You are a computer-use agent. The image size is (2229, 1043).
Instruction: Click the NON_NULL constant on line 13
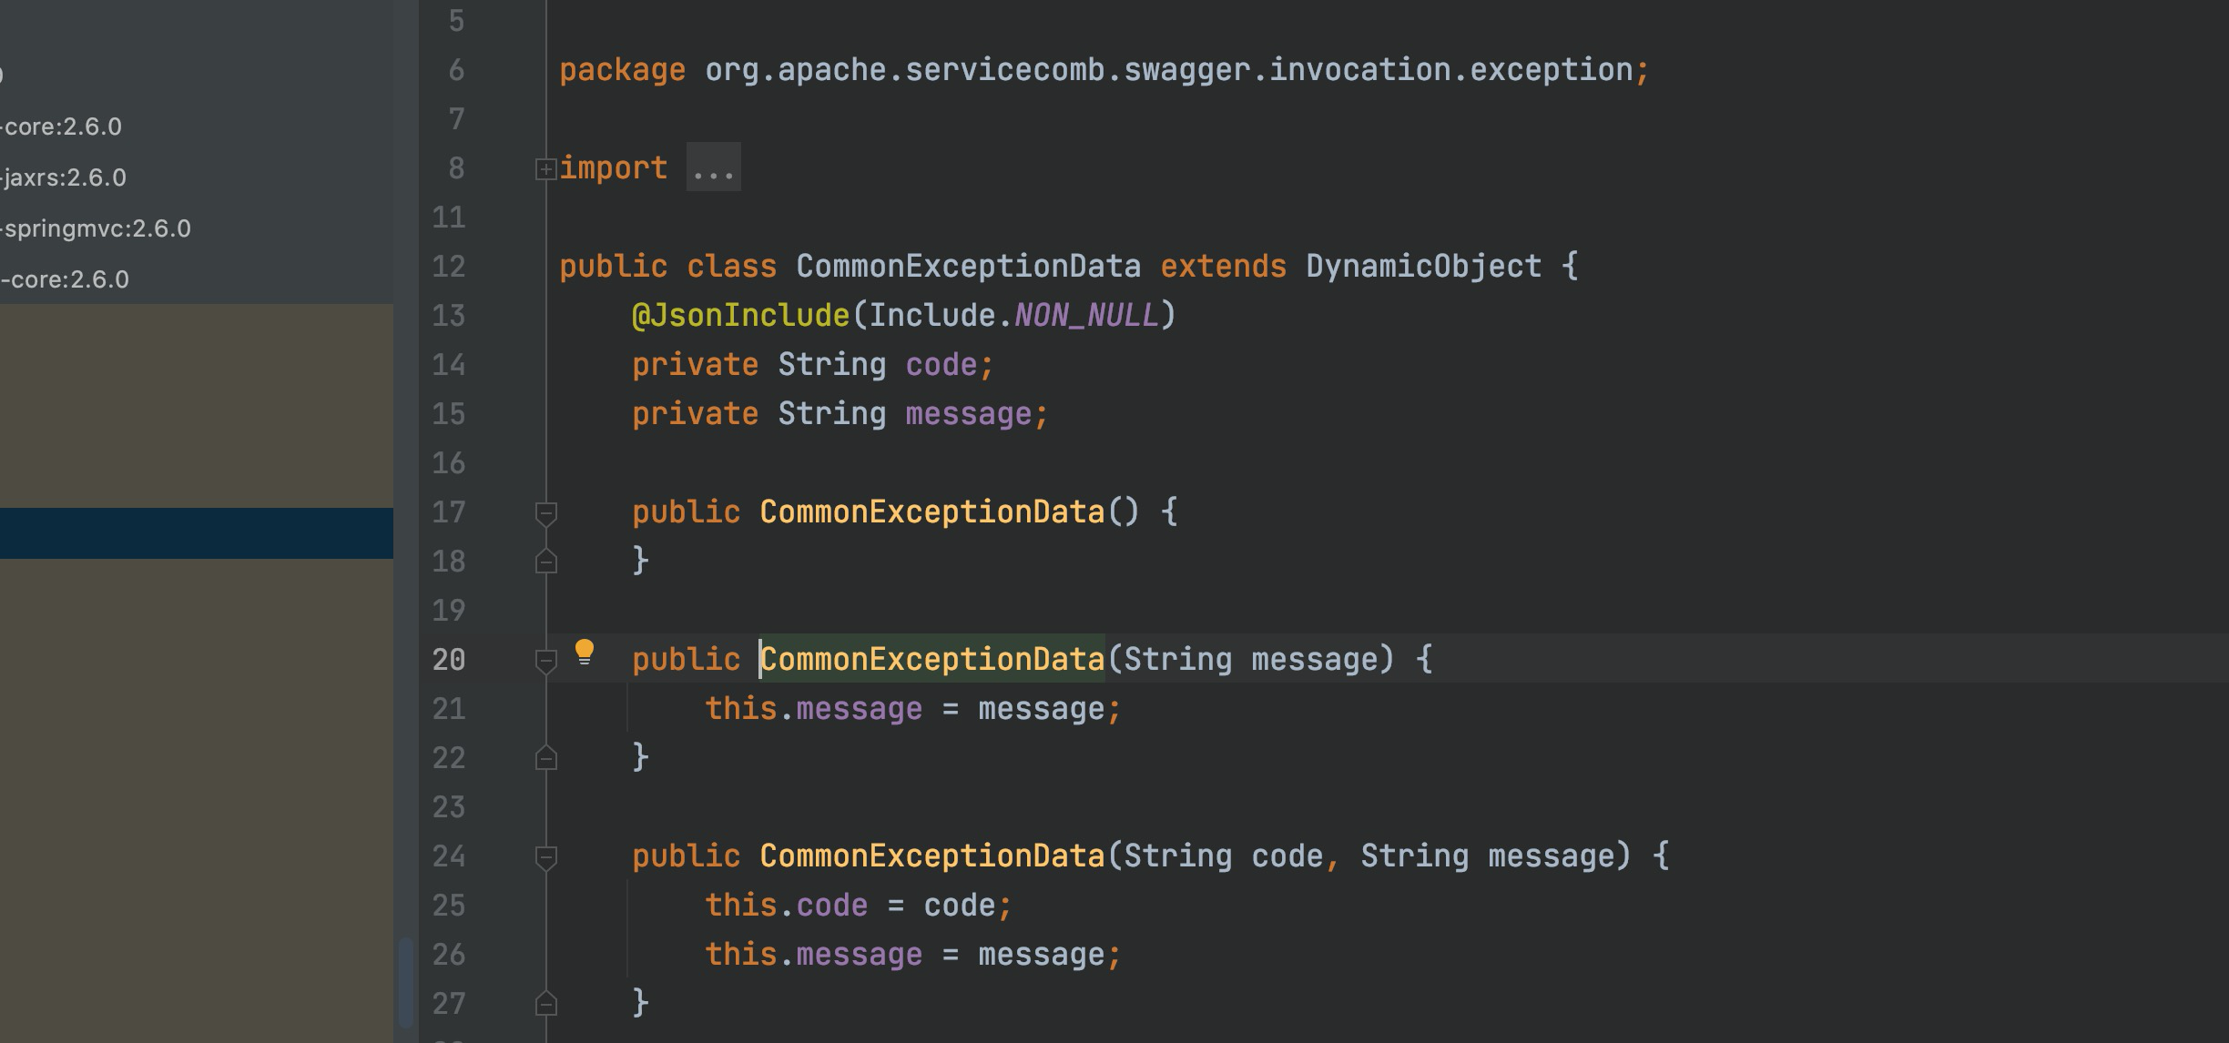pos(1085,314)
